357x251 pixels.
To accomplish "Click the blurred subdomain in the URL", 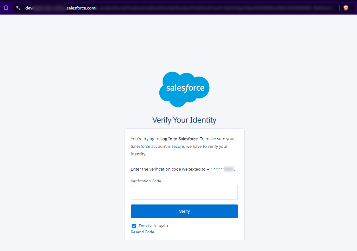I will tap(49, 8).
